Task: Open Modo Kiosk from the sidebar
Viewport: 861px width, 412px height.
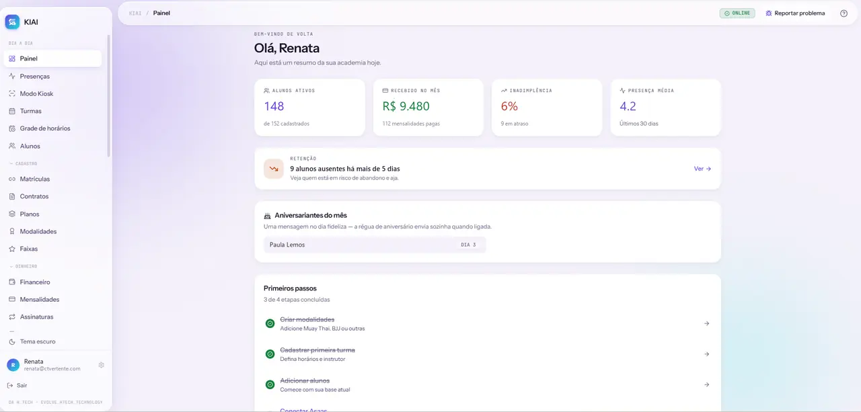Action: coord(53,93)
